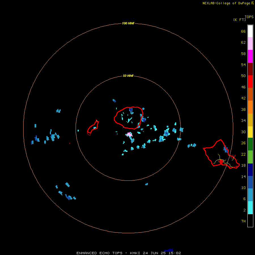
Task: Click the navy legend swatch near 18
Action: pos(250,170)
